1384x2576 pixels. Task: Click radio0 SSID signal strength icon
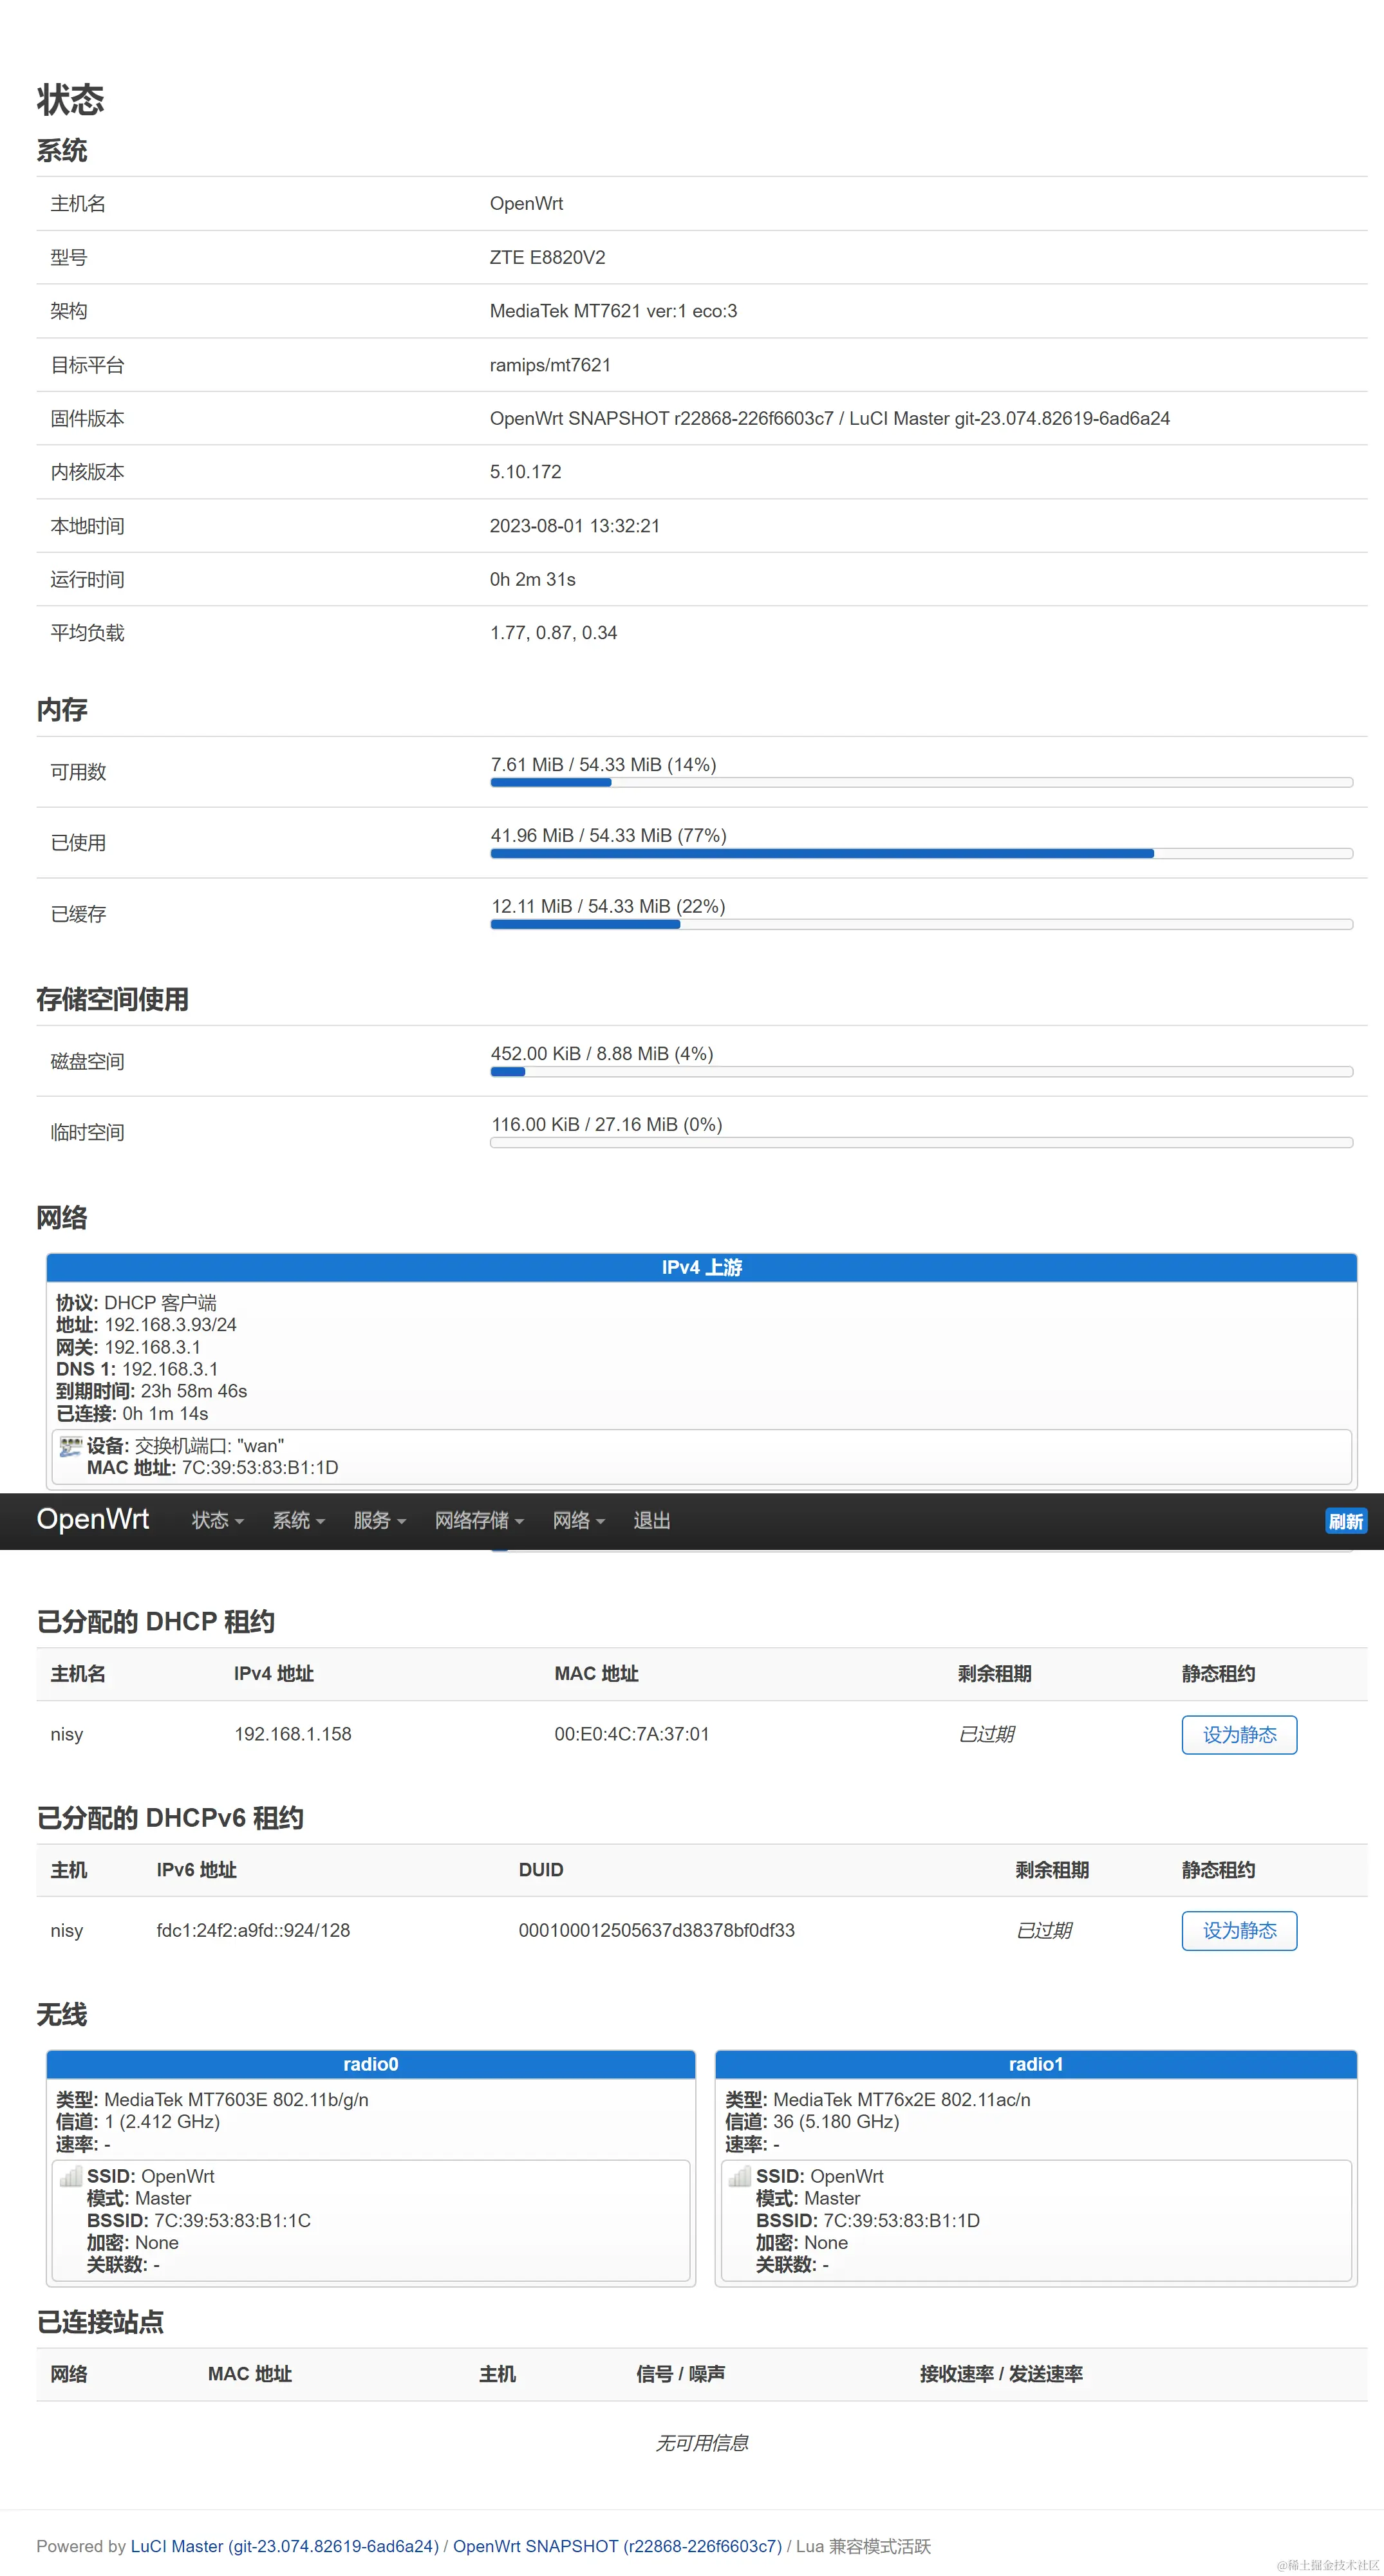[x=70, y=2177]
